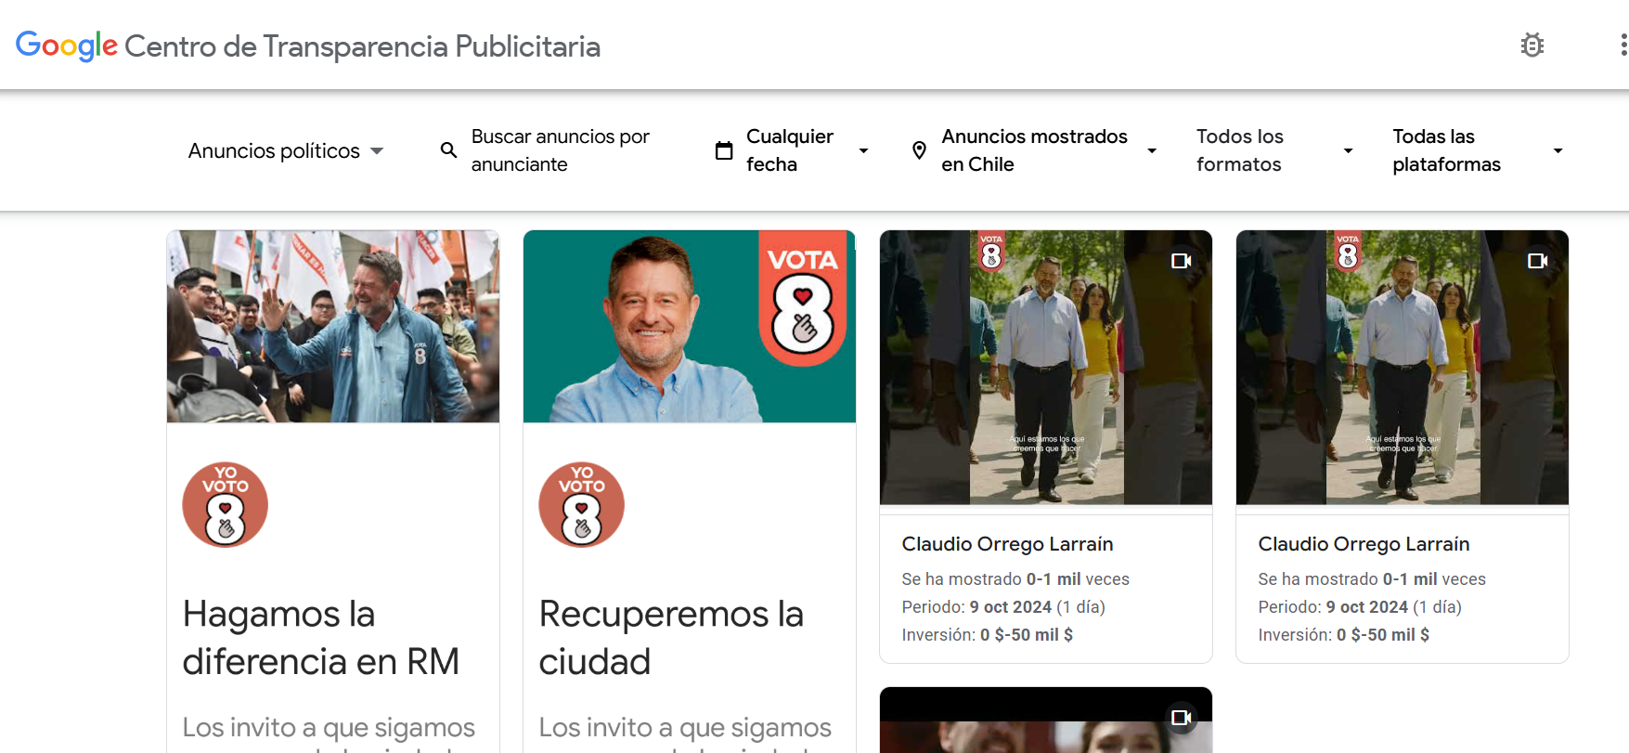
Task: Click the location pin icon
Action: point(919,150)
